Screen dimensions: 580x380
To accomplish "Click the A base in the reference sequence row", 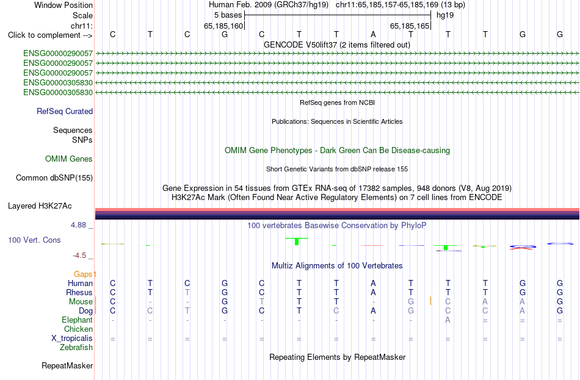I will click(x=373, y=34).
